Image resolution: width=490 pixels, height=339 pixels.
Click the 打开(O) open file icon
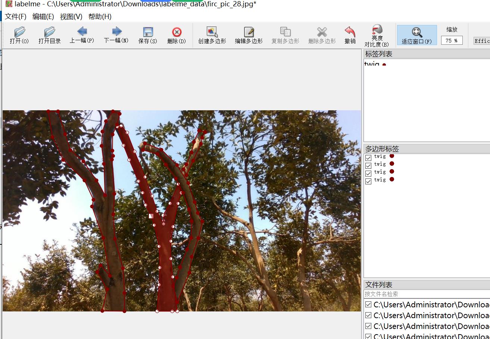[19, 32]
